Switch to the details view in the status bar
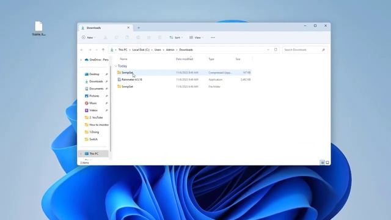Screen dimensions: 391x220 (x=322, y=163)
